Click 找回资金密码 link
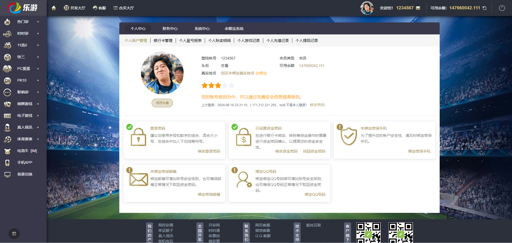The image size is (512, 243). [314, 151]
